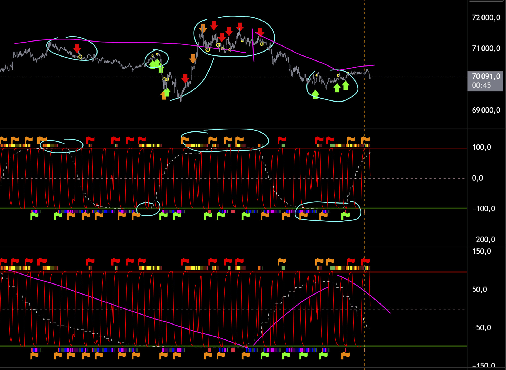The height and width of the screenshot is (370, 506).
Task: Click the 69 000,0 price axis label
Action: (486, 110)
